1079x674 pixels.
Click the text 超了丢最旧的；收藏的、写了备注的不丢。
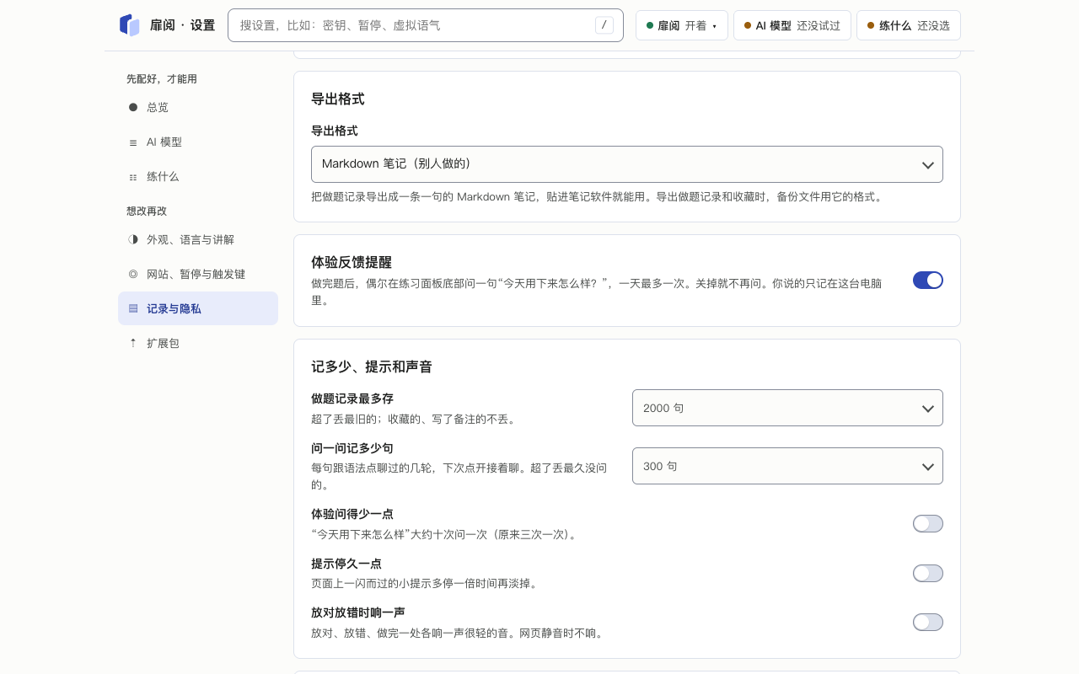[x=414, y=419]
